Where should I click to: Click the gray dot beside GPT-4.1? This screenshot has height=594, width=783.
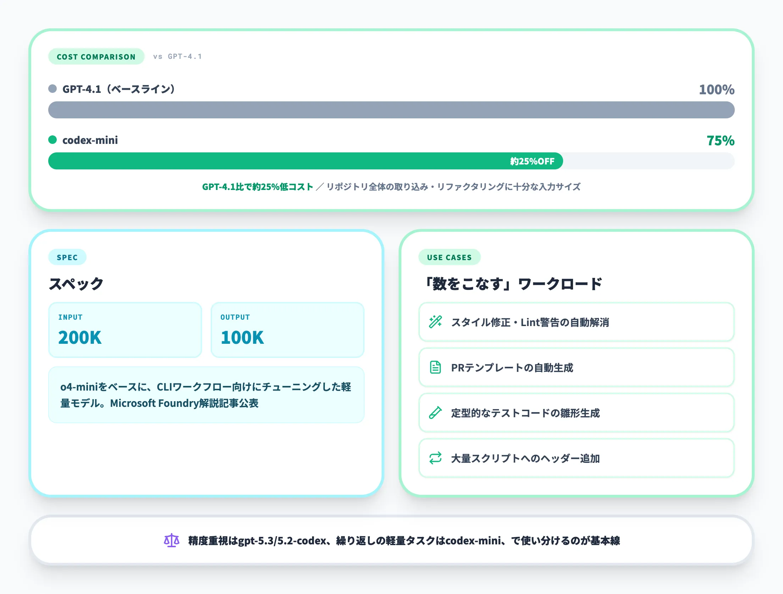click(x=52, y=89)
